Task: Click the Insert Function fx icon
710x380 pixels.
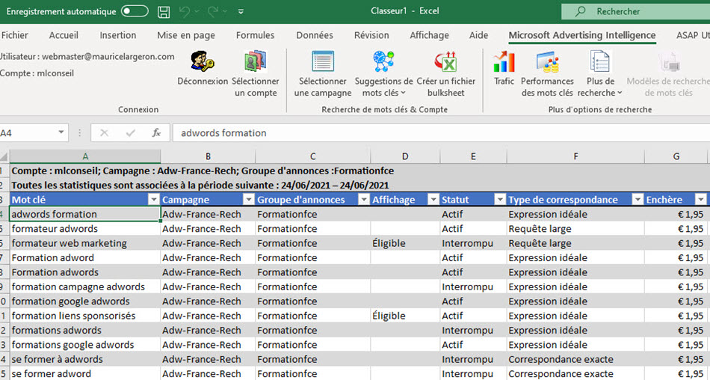Action: tap(156, 133)
